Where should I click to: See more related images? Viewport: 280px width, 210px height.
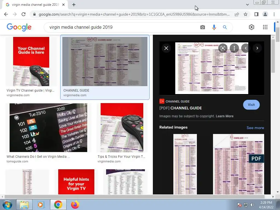255,128
